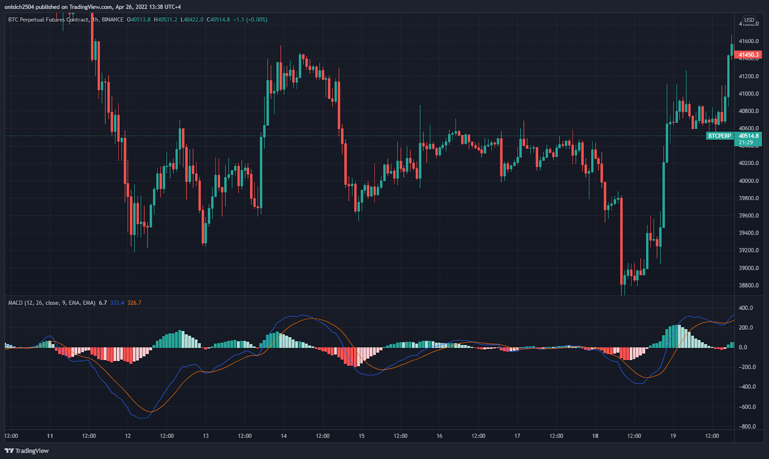Select the red 41450.3 price label
Screen dimensions: 769x459
pyautogui.click(x=749, y=55)
